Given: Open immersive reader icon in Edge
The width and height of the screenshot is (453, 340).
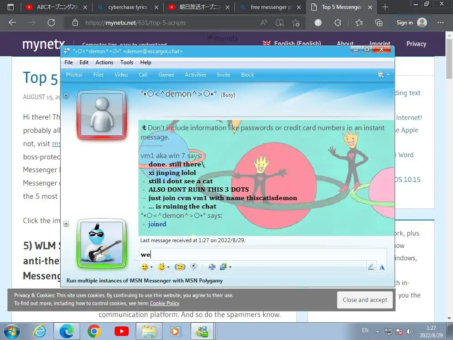Looking at the screenshot, I should point(280,23).
